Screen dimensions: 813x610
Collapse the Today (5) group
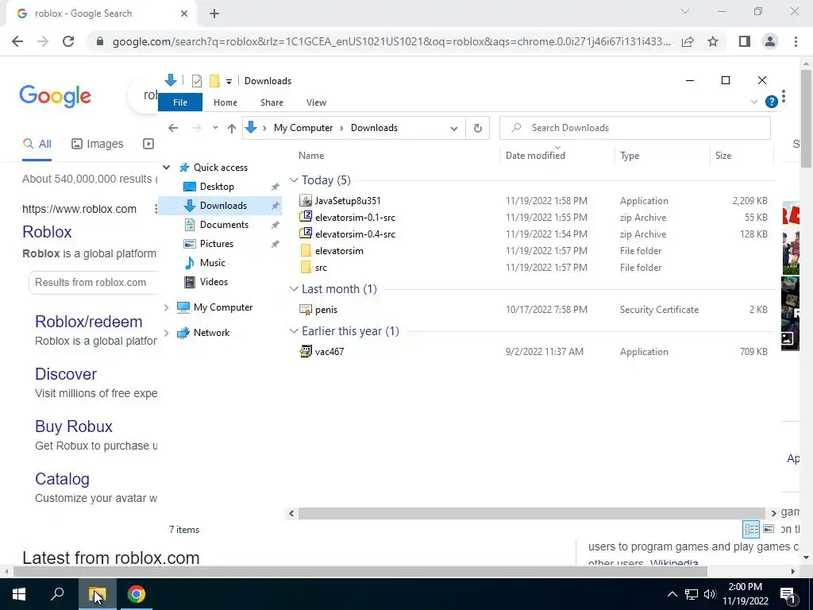click(x=294, y=180)
